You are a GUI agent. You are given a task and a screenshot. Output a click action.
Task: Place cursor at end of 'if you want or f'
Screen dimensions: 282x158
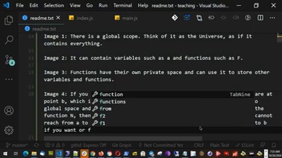[91, 130]
